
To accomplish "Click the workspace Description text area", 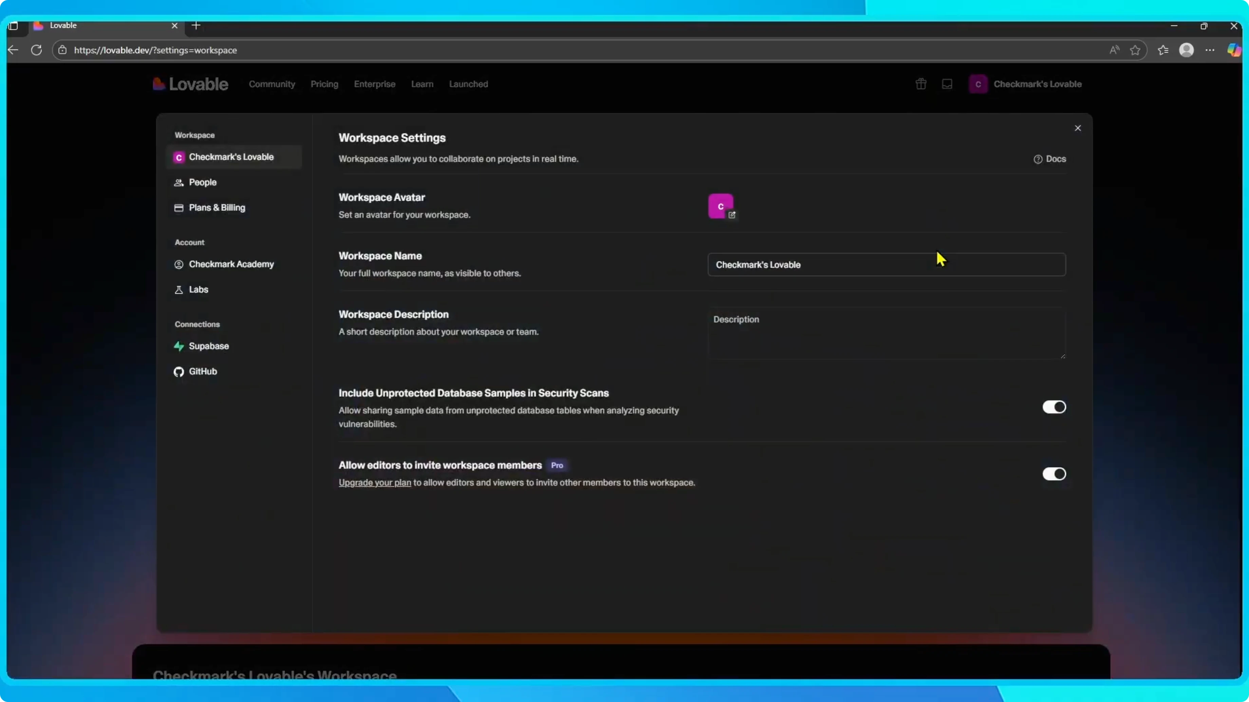I will pos(886,333).
